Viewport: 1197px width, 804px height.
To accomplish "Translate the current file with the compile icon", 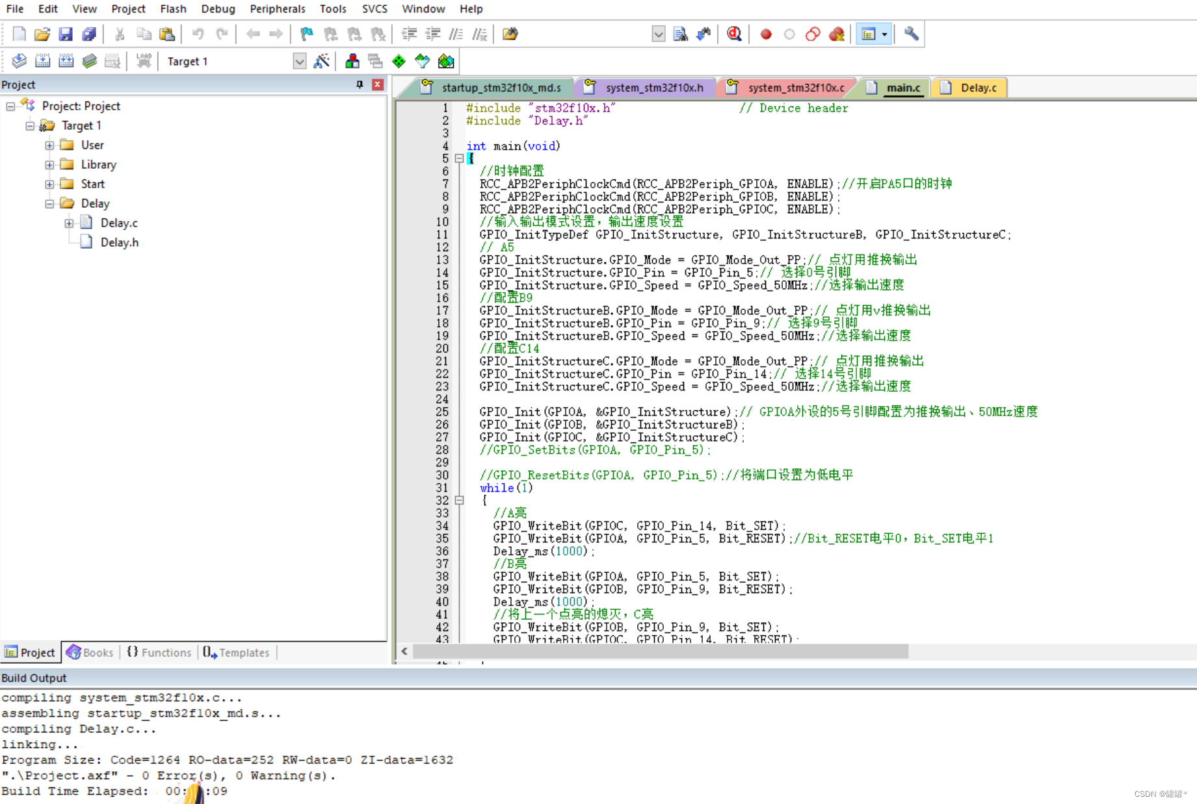I will [20, 61].
